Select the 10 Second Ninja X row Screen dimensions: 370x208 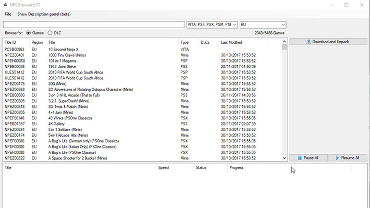142,50
